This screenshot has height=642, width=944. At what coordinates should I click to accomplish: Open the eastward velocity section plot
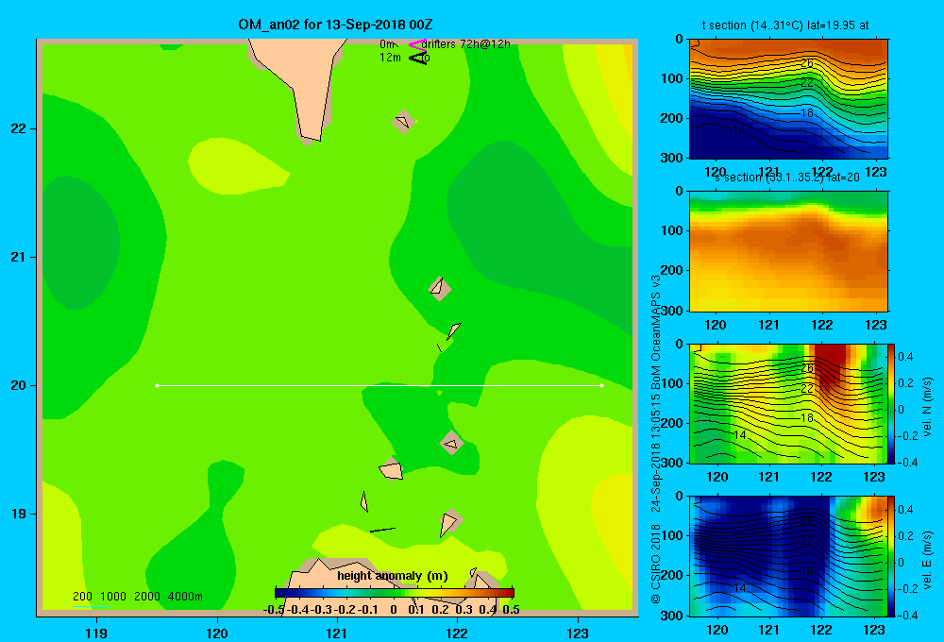coord(788,556)
